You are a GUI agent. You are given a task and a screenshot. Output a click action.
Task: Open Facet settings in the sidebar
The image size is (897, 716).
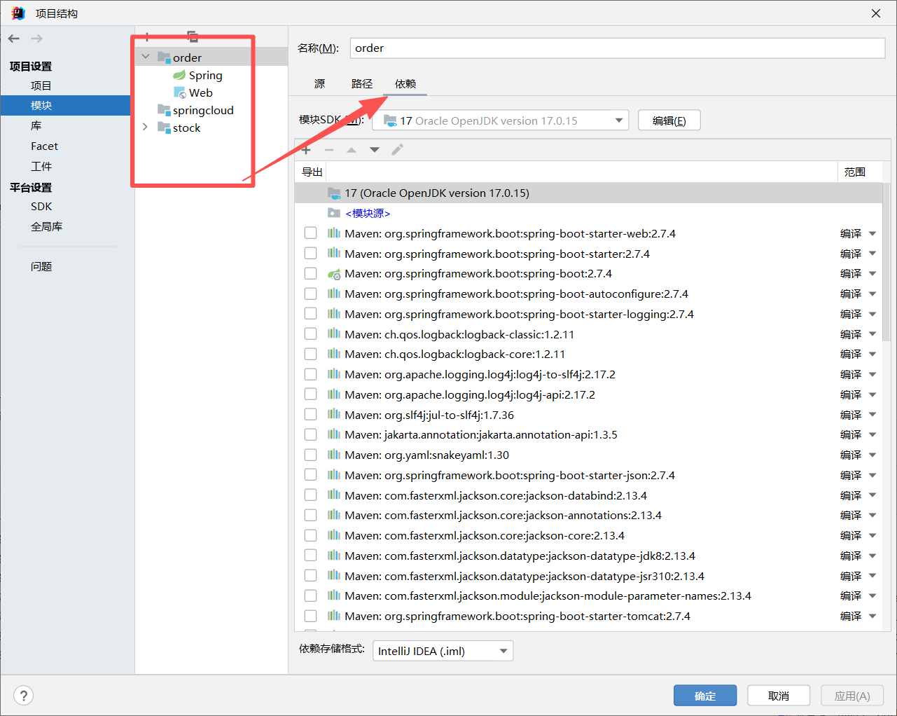(44, 146)
